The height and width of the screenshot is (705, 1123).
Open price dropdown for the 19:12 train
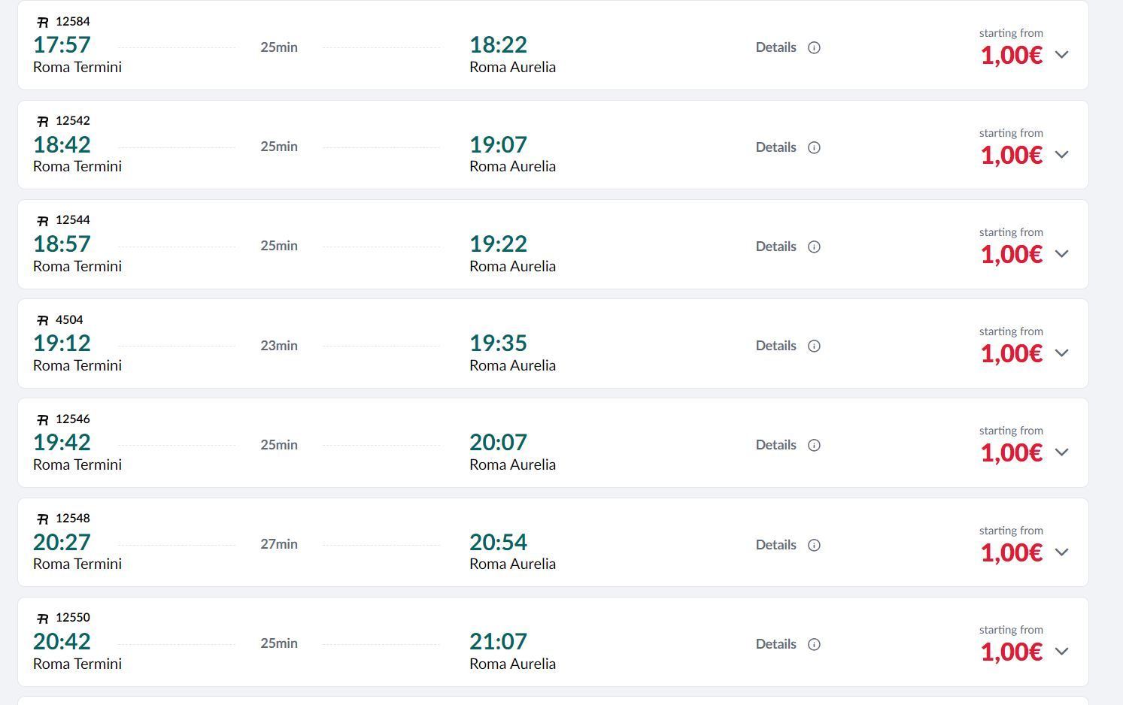coord(1061,352)
